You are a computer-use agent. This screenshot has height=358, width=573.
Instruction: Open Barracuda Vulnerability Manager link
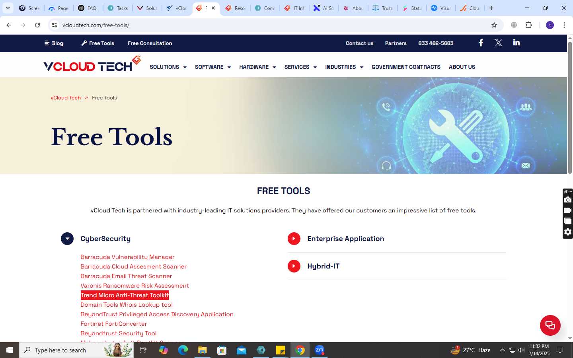[x=127, y=257]
